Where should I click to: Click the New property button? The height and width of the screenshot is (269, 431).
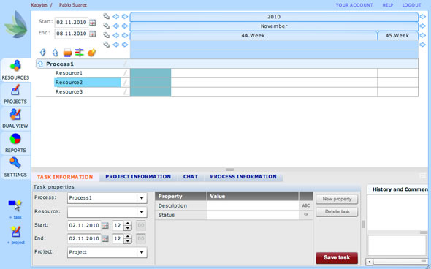pyautogui.click(x=337, y=199)
